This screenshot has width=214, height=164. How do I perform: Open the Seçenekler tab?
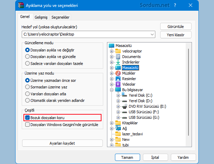coord(60,17)
